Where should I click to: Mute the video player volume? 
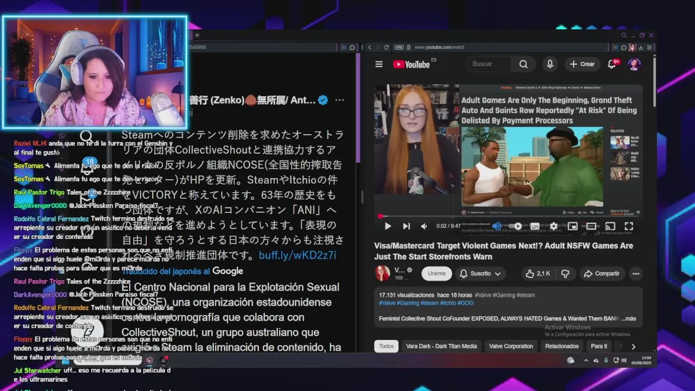pyautogui.click(x=424, y=226)
